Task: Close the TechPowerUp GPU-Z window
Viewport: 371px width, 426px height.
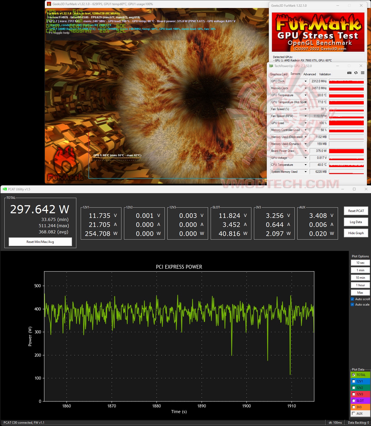Action: pyautogui.click(x=361, y=66)
